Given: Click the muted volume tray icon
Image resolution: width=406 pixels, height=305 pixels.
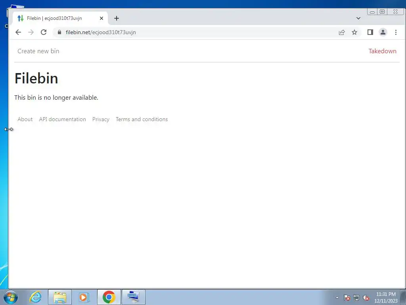Looking at the screenshot, I should point(366,297).
